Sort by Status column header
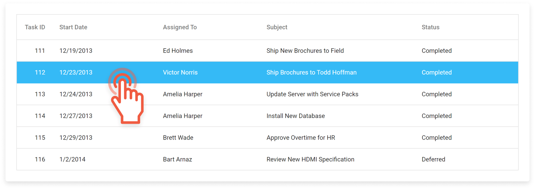535x189 pixels. [x=430, y=27]
